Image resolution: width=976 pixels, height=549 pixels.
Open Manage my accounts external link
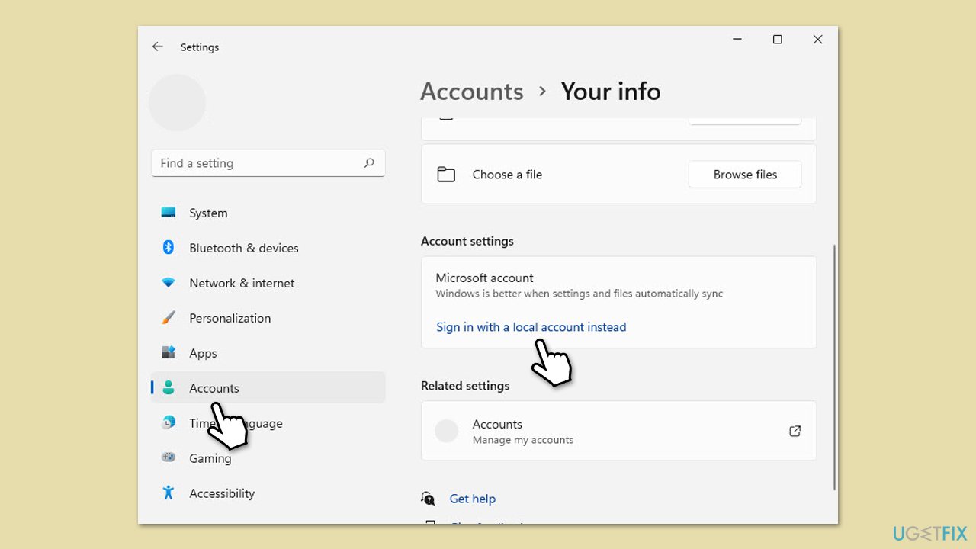(x=795, y=432)
